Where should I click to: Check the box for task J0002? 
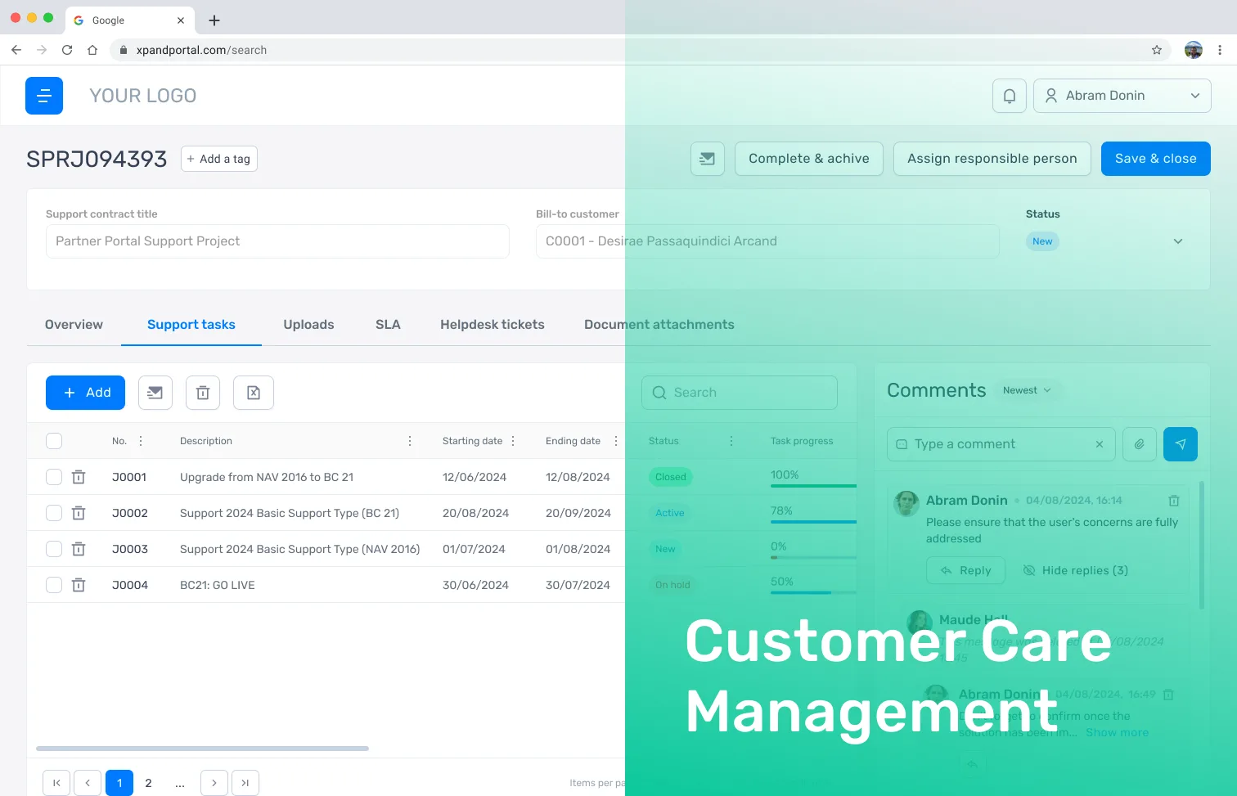54,513
